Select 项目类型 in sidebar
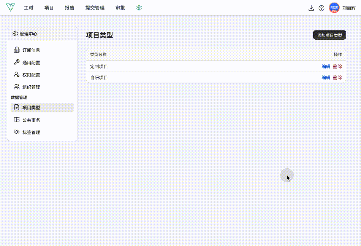The width and height of the screenshot is (361, 246). 42,107
